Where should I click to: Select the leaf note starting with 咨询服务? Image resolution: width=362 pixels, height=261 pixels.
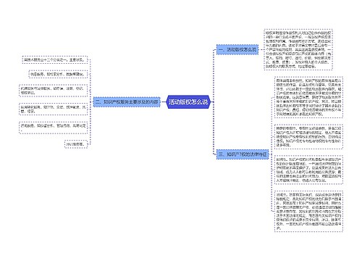[x=54, y=128]
